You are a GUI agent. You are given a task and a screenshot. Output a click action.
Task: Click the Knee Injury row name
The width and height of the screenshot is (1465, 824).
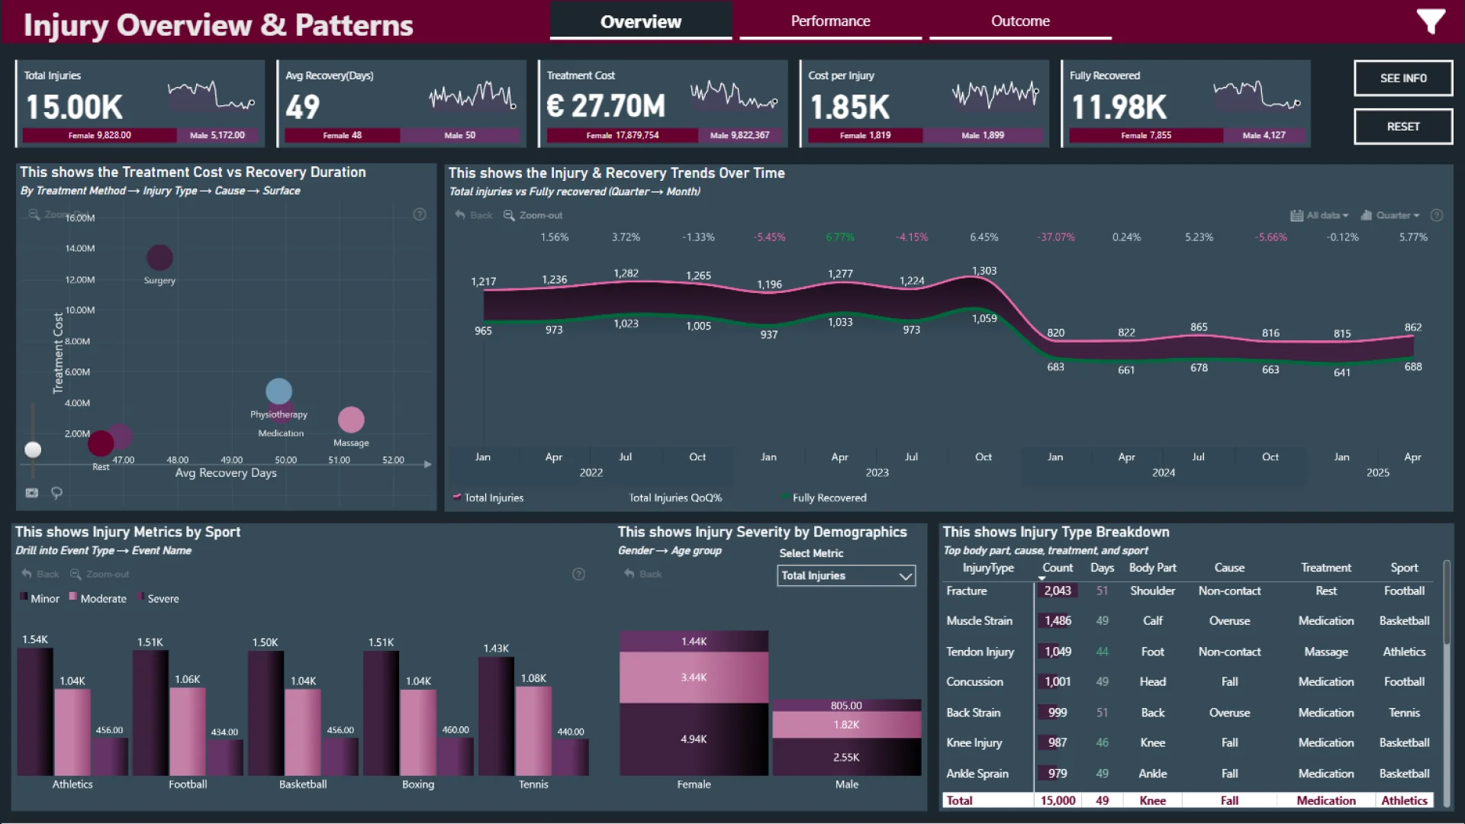pos(974,743)
